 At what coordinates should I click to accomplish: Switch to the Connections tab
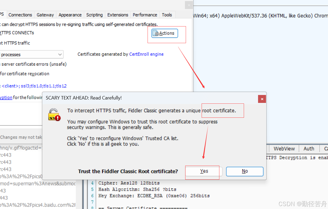click(x=20, y=15)
